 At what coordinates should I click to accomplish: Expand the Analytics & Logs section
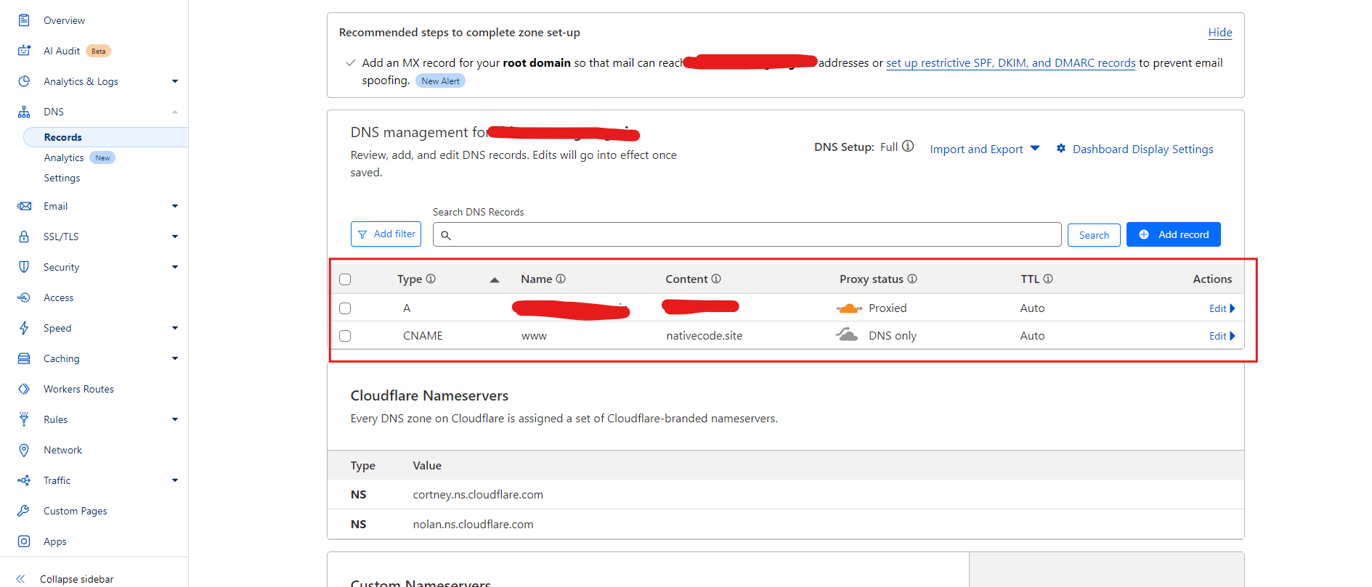coord(174,81)
